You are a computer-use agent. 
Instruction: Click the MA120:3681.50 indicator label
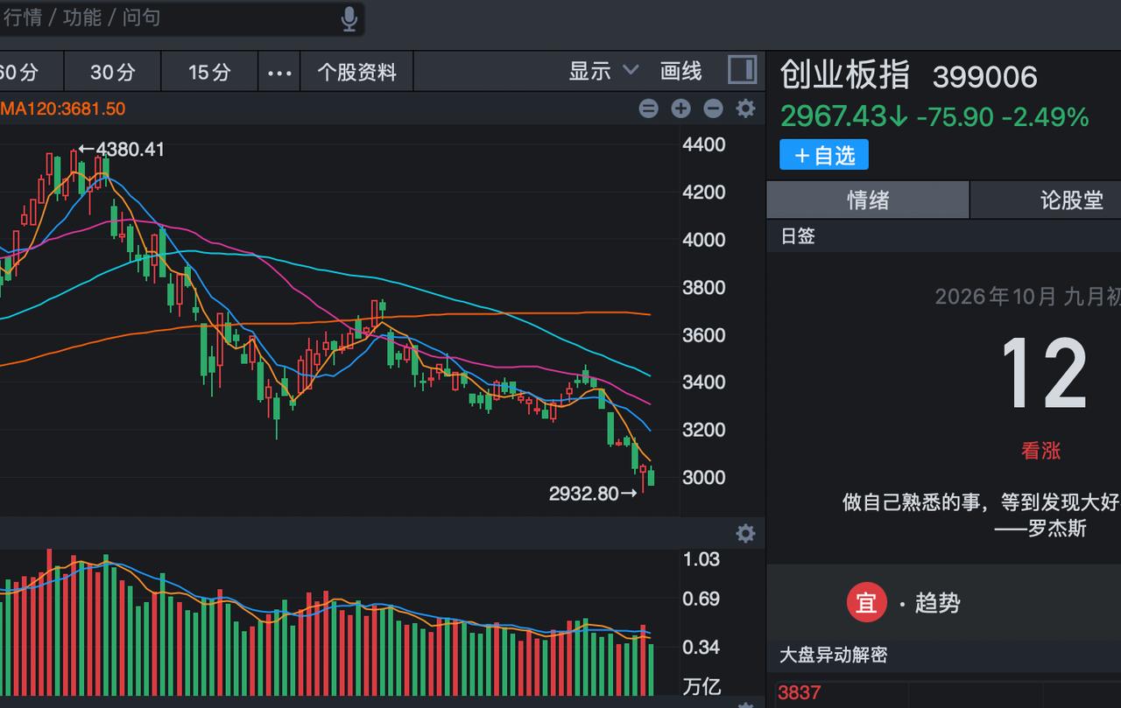(x=62, y=109)
